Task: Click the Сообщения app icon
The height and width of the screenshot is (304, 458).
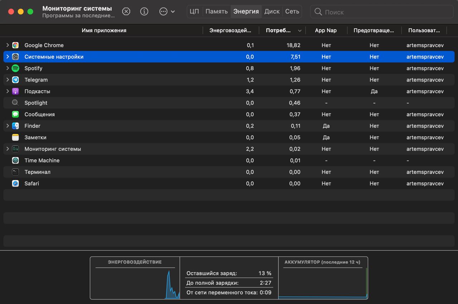Action: [15, 114]
